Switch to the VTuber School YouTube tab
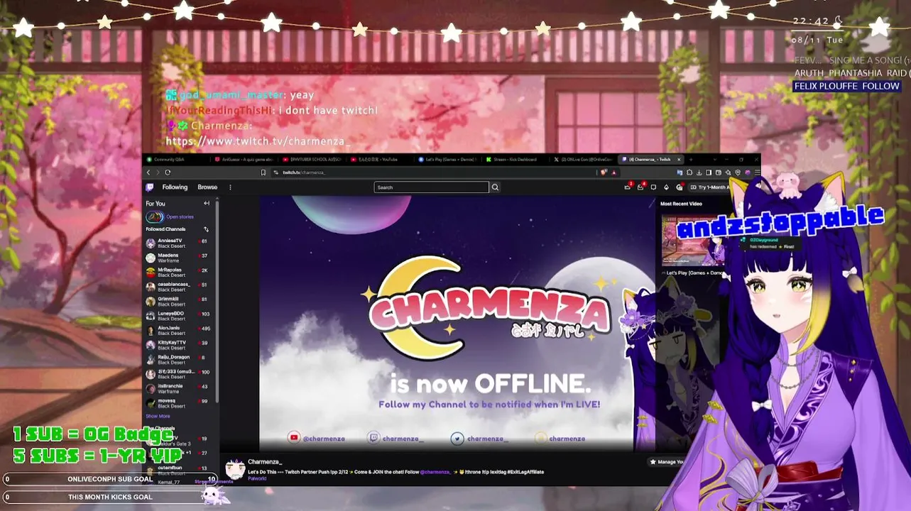The height and width of the screenshot is (511, 911). pos(313,159)
